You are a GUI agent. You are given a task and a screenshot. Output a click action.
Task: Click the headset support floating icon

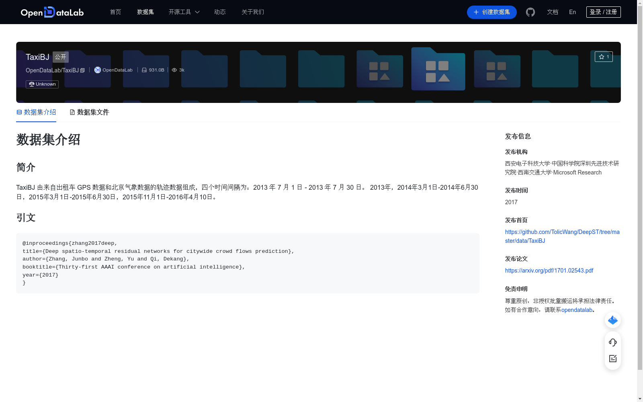point(612,343)
